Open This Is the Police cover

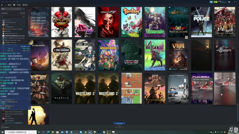point(201,22)
